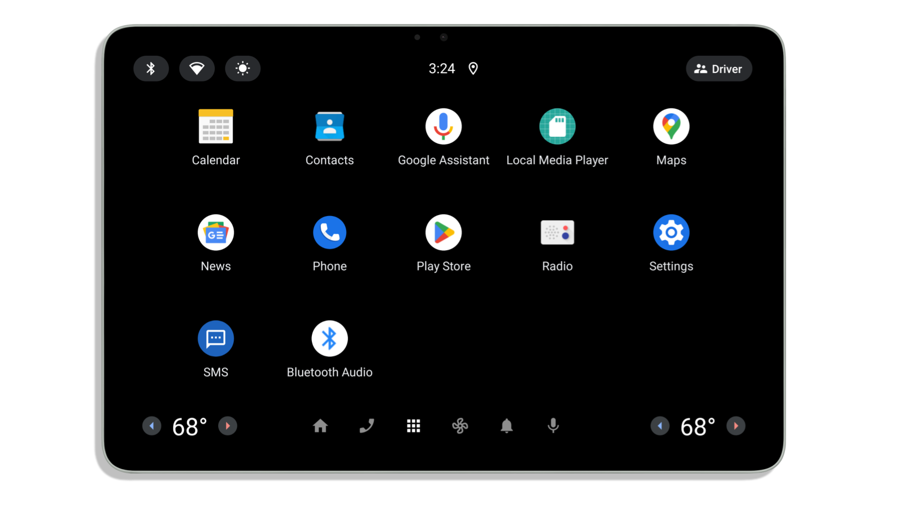Open Local Media Player app
This screenshot has height=506, width=899.
pyautogui.click(x=557, y=126)
